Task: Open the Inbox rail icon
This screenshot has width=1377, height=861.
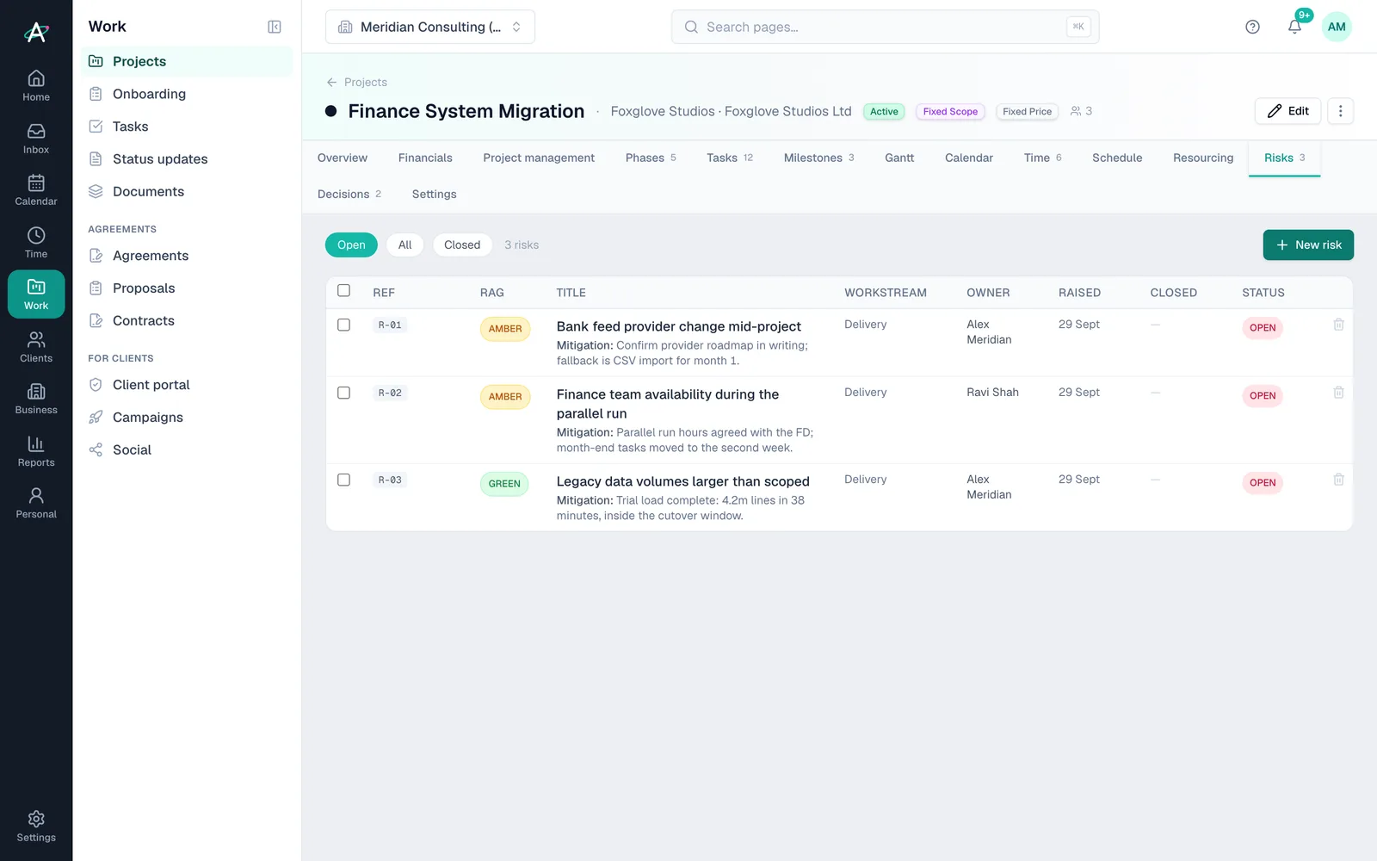Action: point(36,139)
